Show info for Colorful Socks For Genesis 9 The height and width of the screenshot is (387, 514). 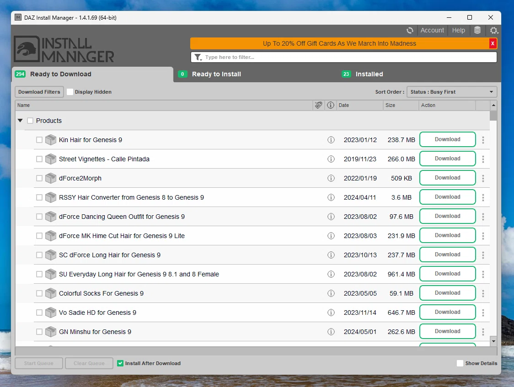[331, 293]
